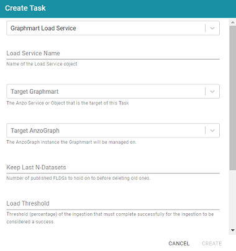The height and width of the screenshot is (251, 236).
Task: Click the vertical scrollbar thumb
Action: (232, 98)
